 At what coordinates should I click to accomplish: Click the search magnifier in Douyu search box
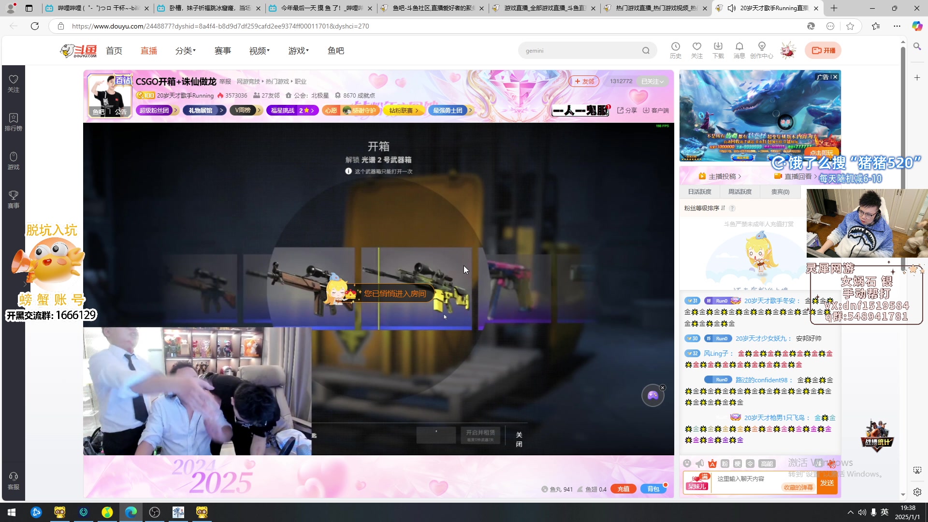[x=646, y=50]
